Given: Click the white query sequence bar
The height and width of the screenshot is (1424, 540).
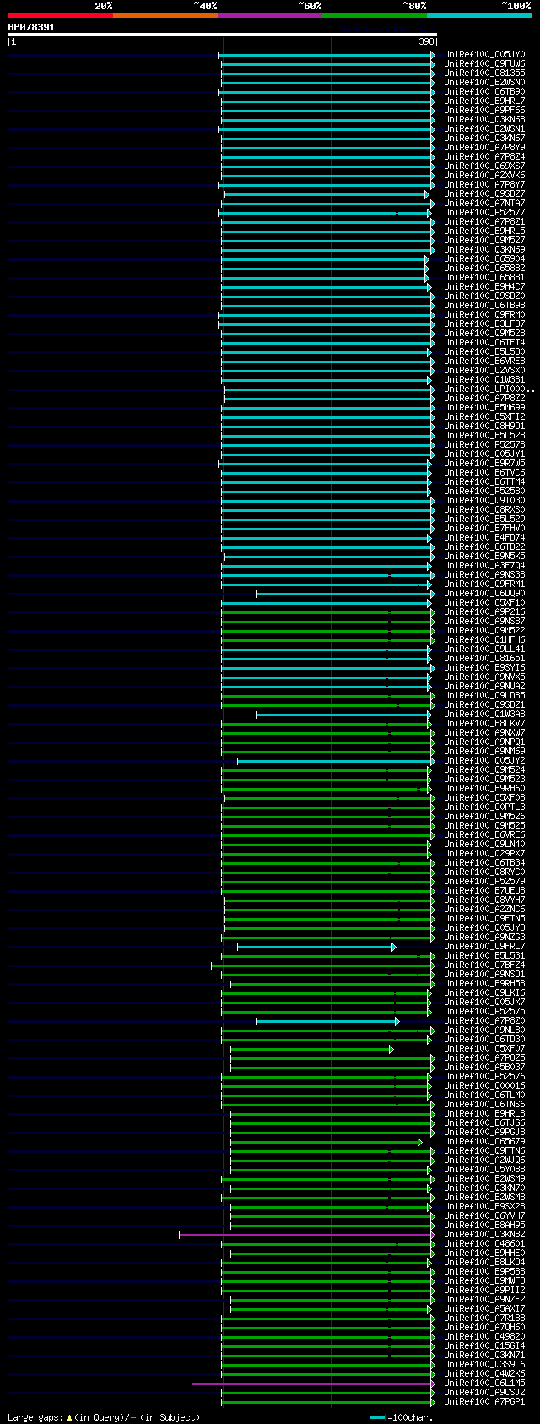Looking at the screenshot, I should point(223,35).
